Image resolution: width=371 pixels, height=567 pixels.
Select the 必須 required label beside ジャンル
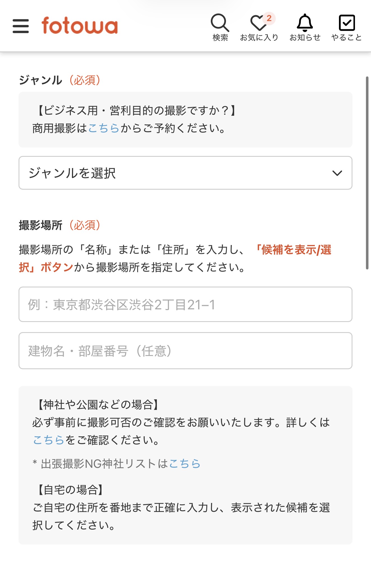click(85, 80)
